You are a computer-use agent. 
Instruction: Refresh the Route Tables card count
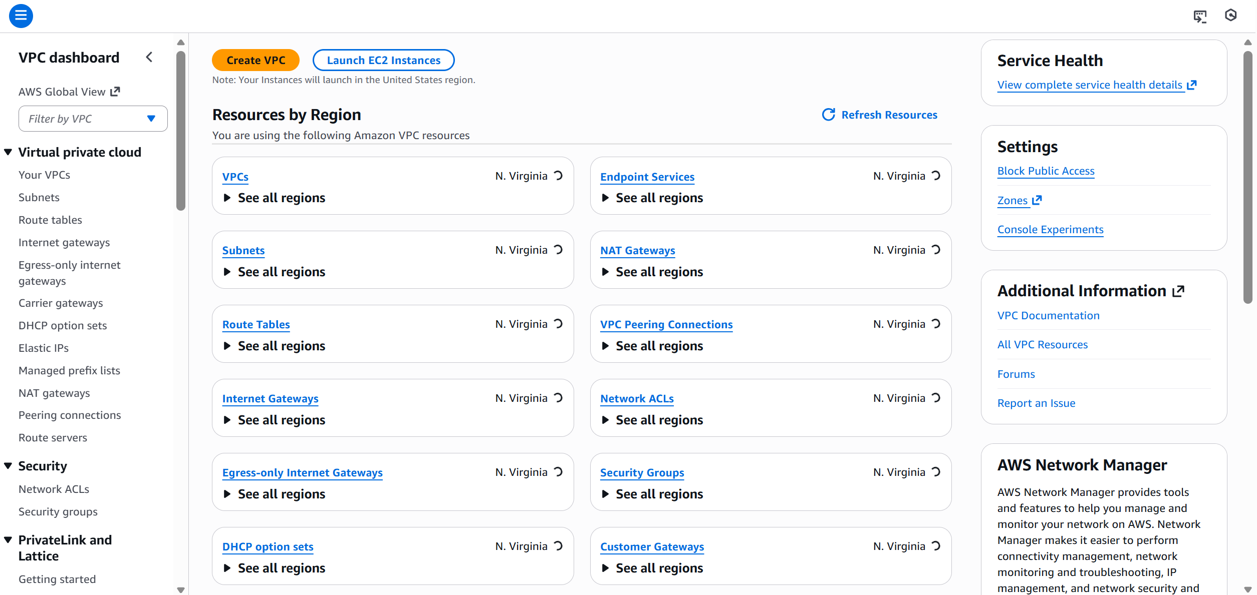[x=558, y=324]
